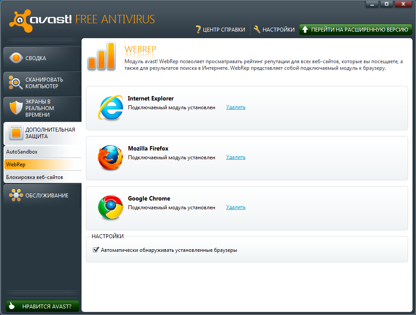
Task: Open Экраны в реальном времени section
Action: point(43,108)
